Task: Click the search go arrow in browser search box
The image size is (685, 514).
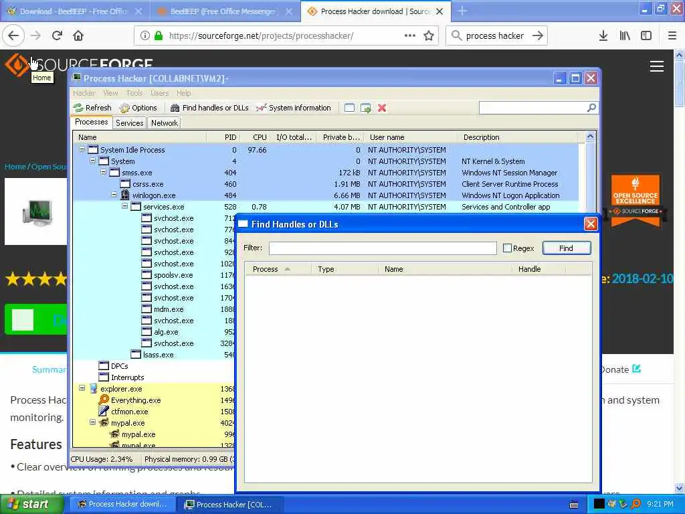Action: 537,35
